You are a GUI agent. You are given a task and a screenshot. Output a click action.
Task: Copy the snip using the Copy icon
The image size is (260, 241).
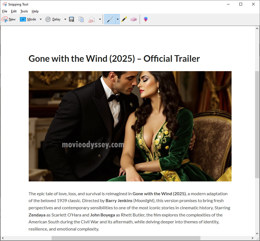(x=81, y=19)
